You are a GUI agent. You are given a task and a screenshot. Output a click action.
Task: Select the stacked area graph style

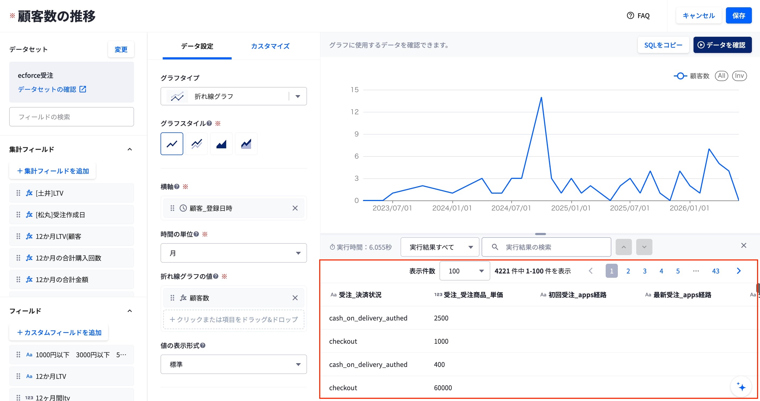pos(246,144)
